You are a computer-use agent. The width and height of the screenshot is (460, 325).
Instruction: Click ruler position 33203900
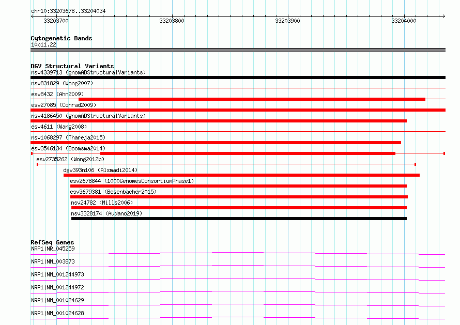point(288,21)
